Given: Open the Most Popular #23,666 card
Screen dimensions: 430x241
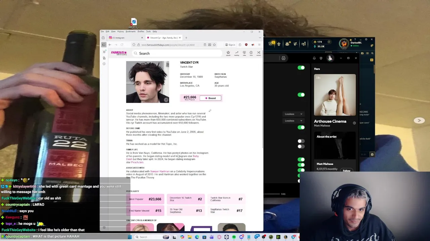Looking at the screenshot, I should (x=145, y=199).
